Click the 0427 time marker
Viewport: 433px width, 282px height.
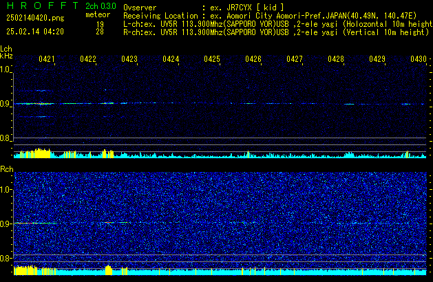295,59
